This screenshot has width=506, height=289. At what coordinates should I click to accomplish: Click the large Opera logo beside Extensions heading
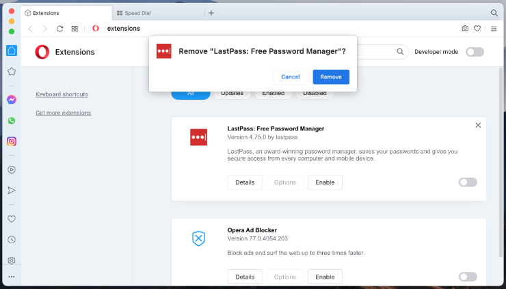coord(42,52)
